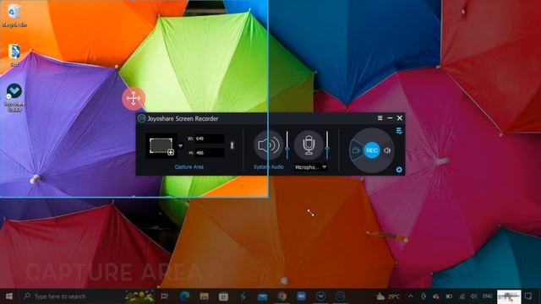
Task: Click the Joyoshare logo in title bar
Action: pyautogui.click(x=141, y=118)
